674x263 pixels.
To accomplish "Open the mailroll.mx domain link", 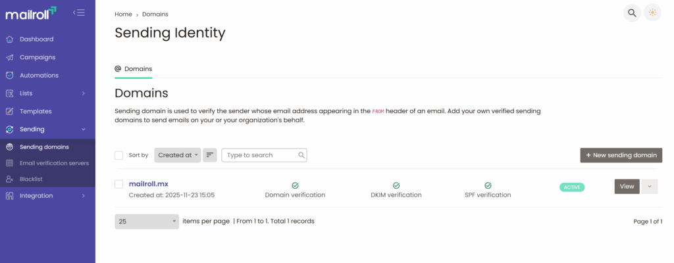I will point(149,184).
